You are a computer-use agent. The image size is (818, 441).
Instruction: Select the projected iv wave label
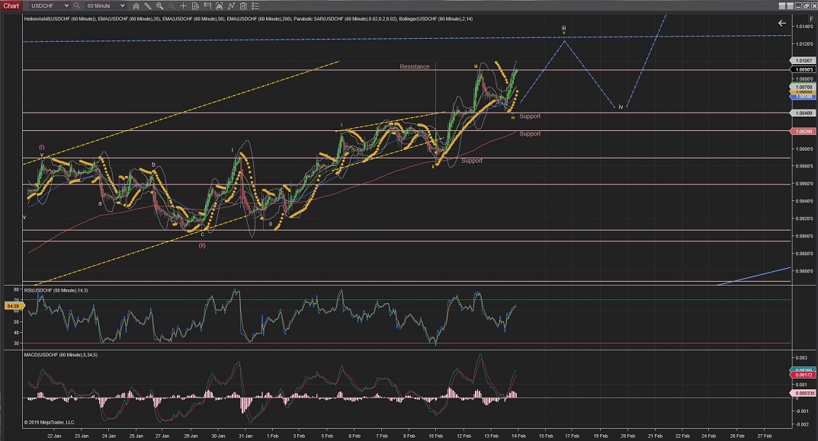click(621, 107)
